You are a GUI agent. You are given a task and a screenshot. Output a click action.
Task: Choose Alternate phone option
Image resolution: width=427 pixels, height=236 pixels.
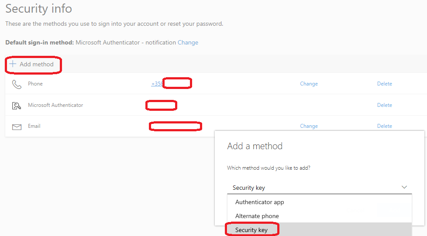(257, 216)
